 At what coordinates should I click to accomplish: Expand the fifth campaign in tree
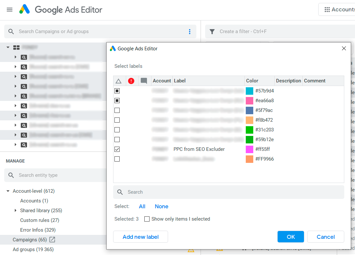15,96
